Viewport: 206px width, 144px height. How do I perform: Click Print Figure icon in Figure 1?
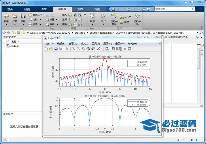pos(61,49)
